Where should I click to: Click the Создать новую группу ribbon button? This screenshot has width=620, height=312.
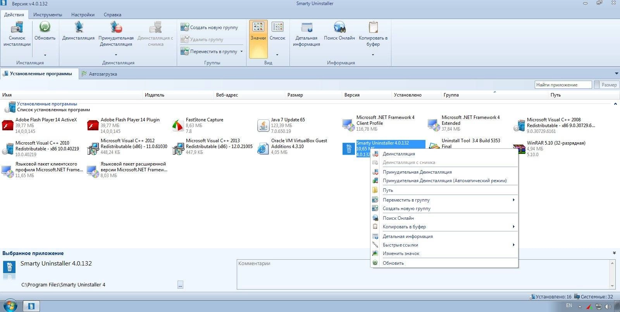pyautogui.click(x=209, y=28)
